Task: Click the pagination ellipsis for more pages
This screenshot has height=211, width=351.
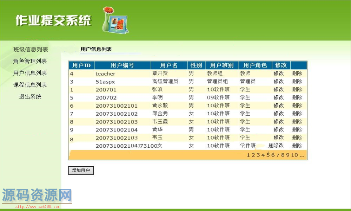Action: 302,155
